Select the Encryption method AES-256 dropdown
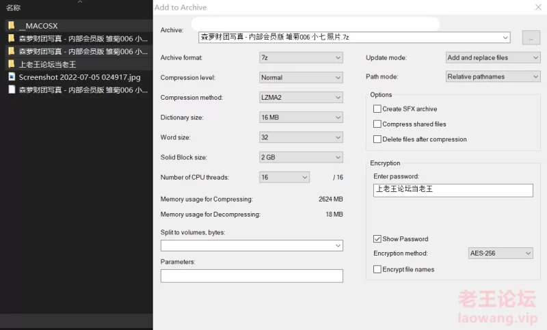 (501, 253)
